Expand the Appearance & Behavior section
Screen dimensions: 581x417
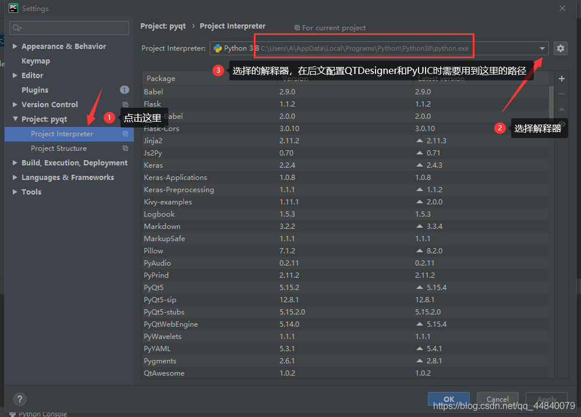click(x=15, y=47)
